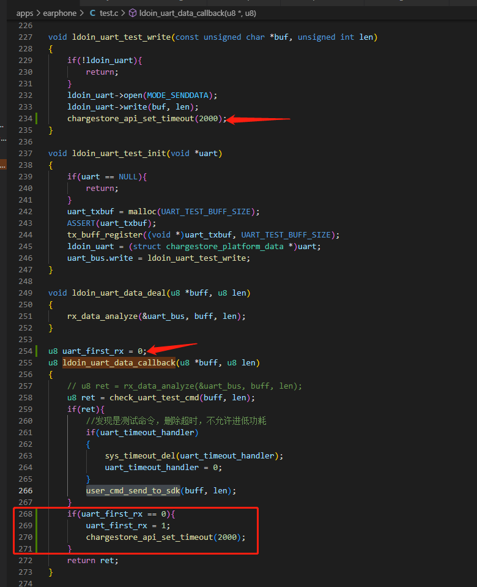Viewport: 477px width, 587px height.
Task: Click user_cmd_send_to_sdk on line 266
Action: [133, 490]
